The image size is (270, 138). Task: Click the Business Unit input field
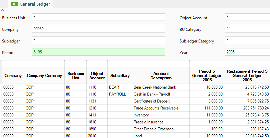coord(99,17)
